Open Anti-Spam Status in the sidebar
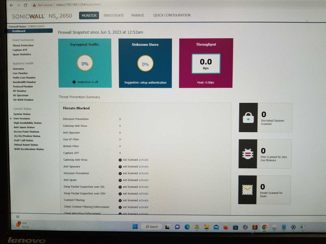 tap(24, 127)
